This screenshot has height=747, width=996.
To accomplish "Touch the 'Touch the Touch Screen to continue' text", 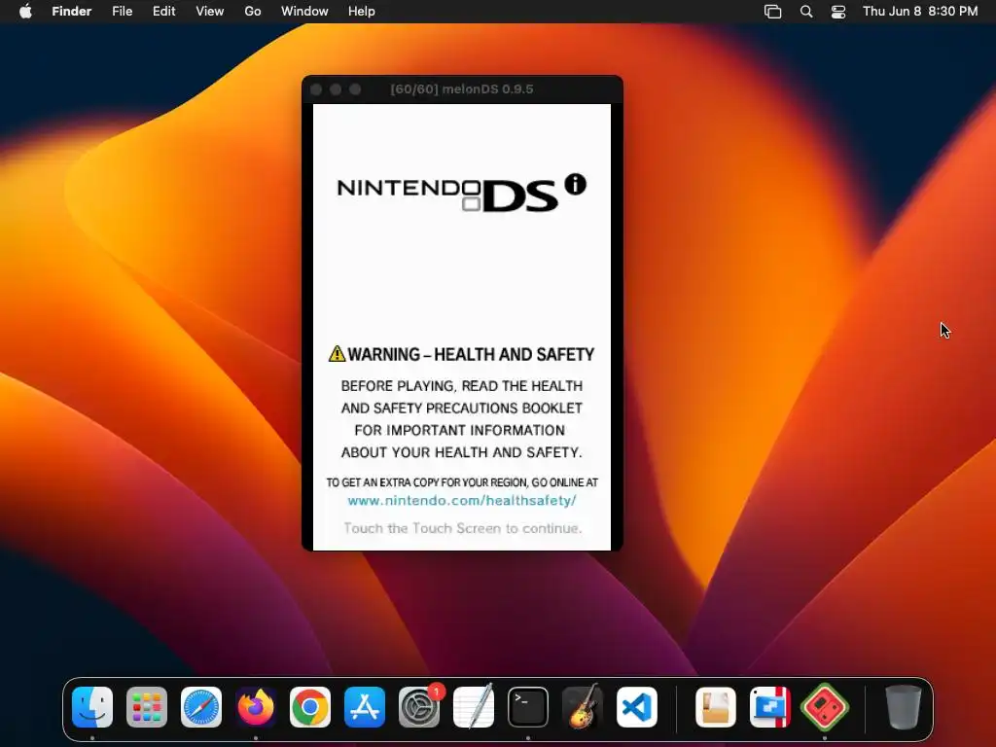I will [462, 528].
